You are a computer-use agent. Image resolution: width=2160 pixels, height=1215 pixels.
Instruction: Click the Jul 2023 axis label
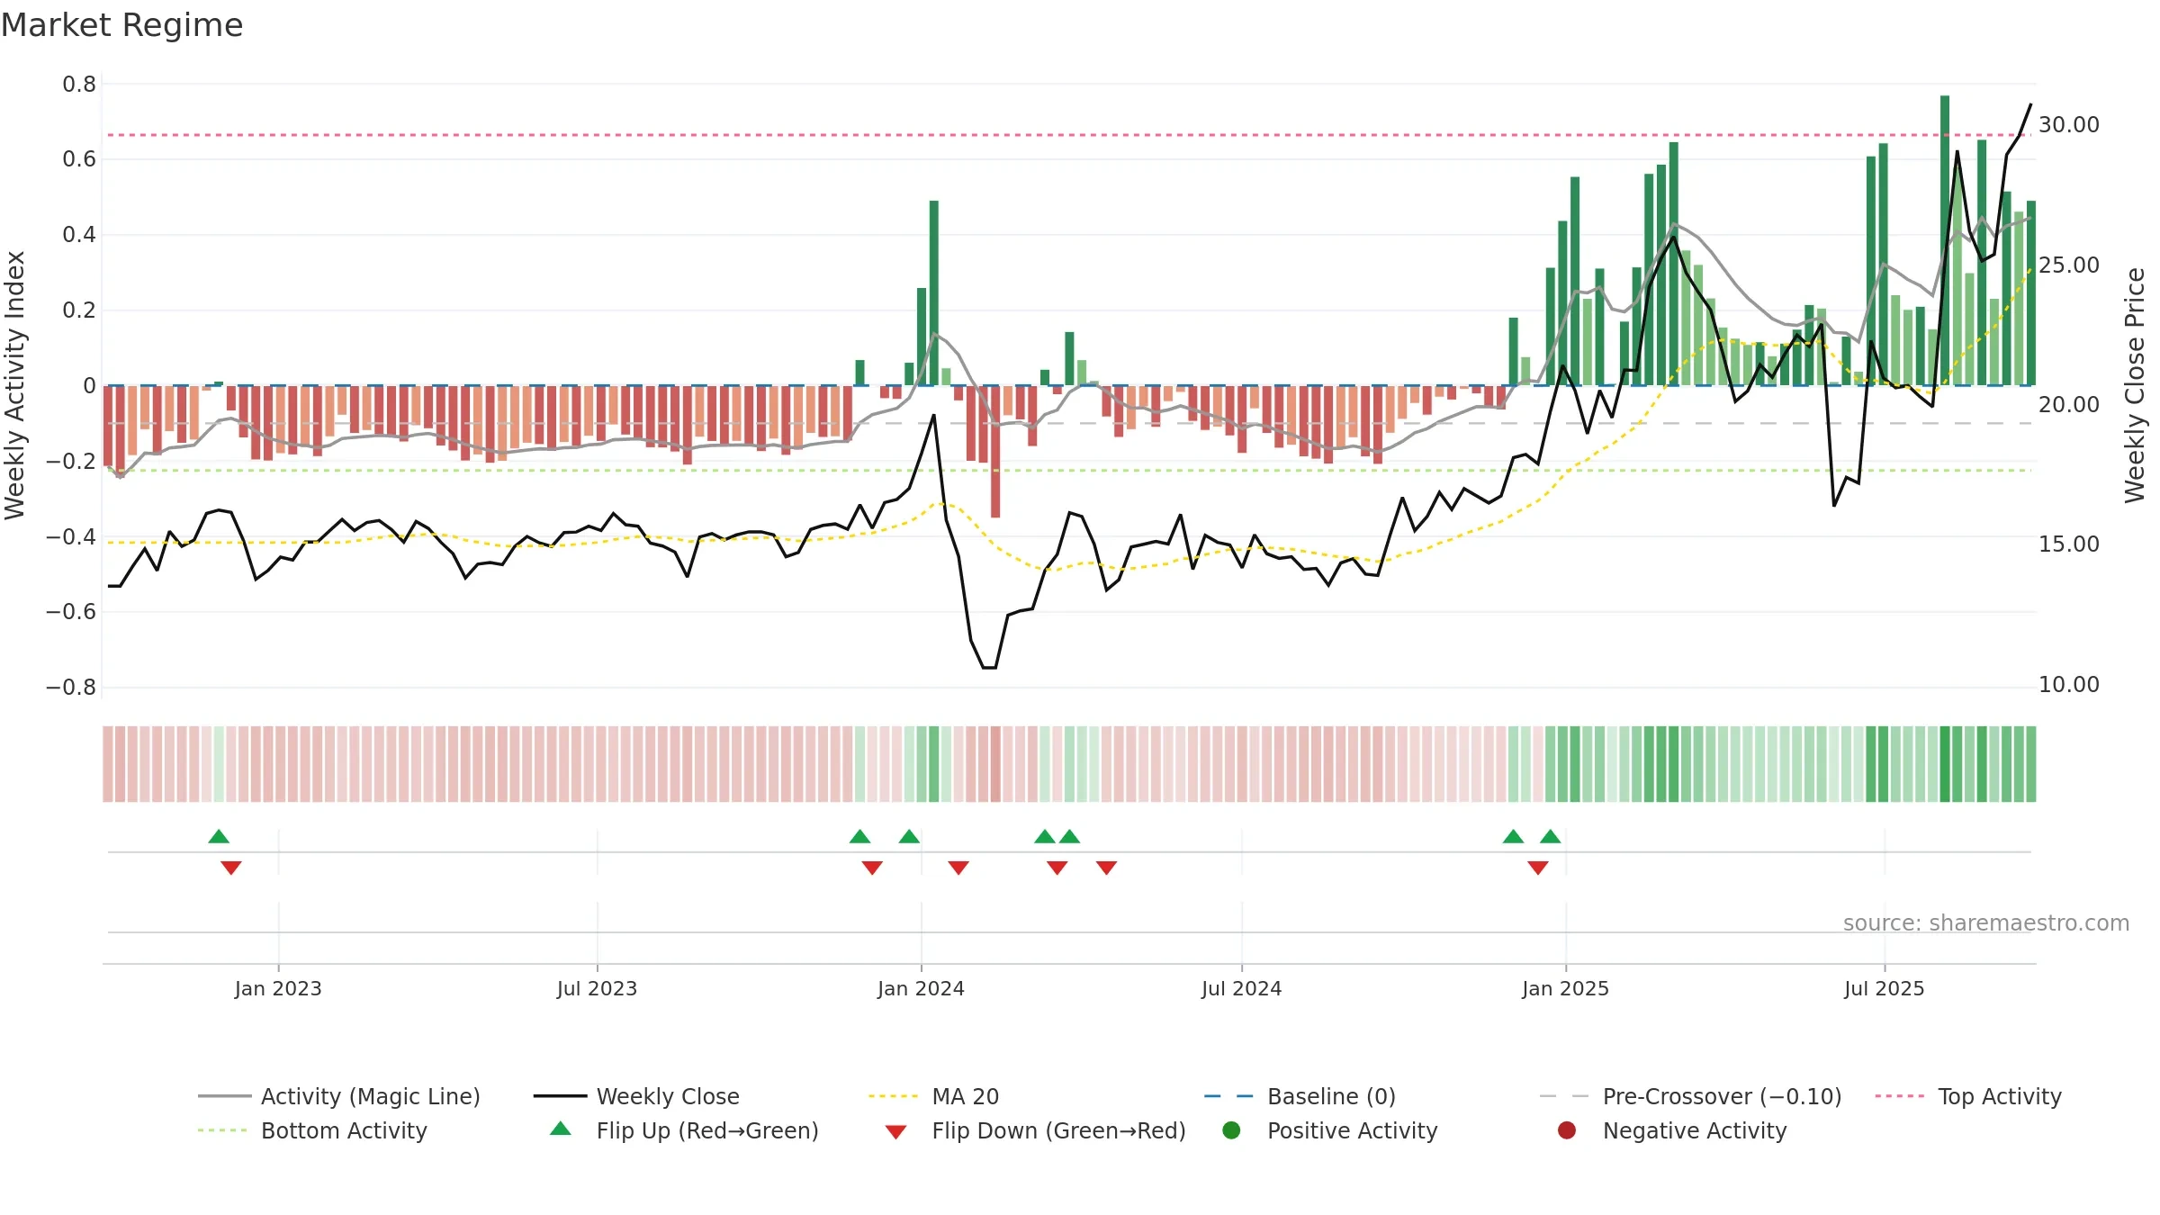[597, 988]
